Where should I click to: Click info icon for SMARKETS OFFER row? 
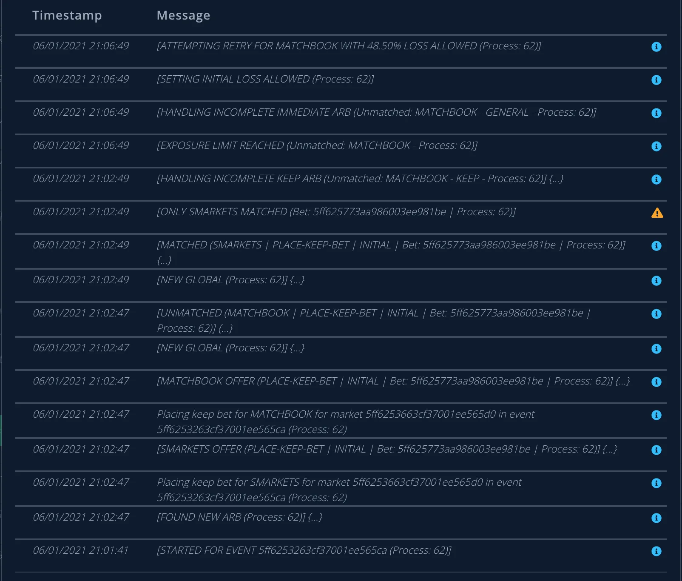tap(656, 450)
